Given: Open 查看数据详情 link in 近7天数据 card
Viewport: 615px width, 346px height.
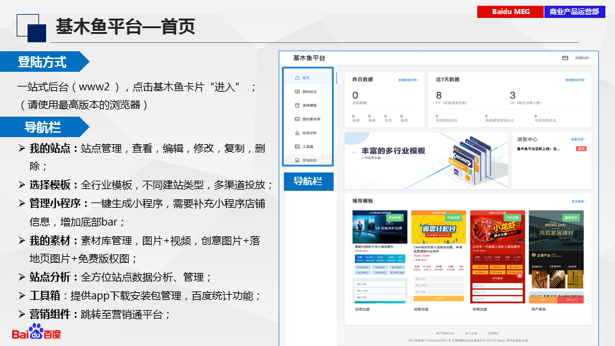Looking at the screenshot, I should click(x=575, y=80).
